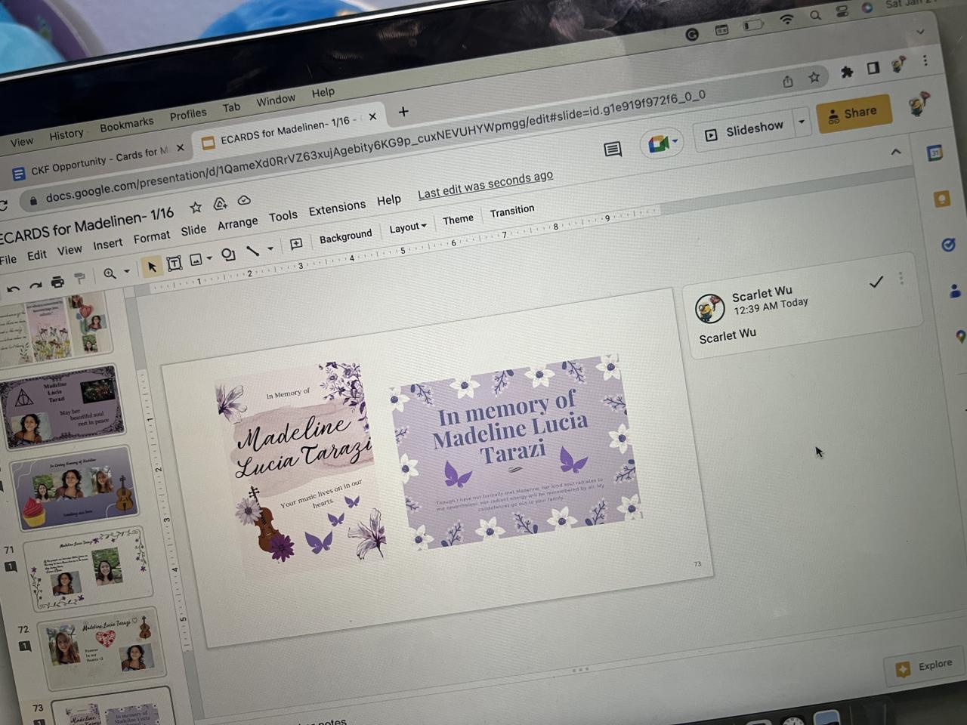
Task: Open the macOS Wi-Fi menu
Action: (786, 20)
